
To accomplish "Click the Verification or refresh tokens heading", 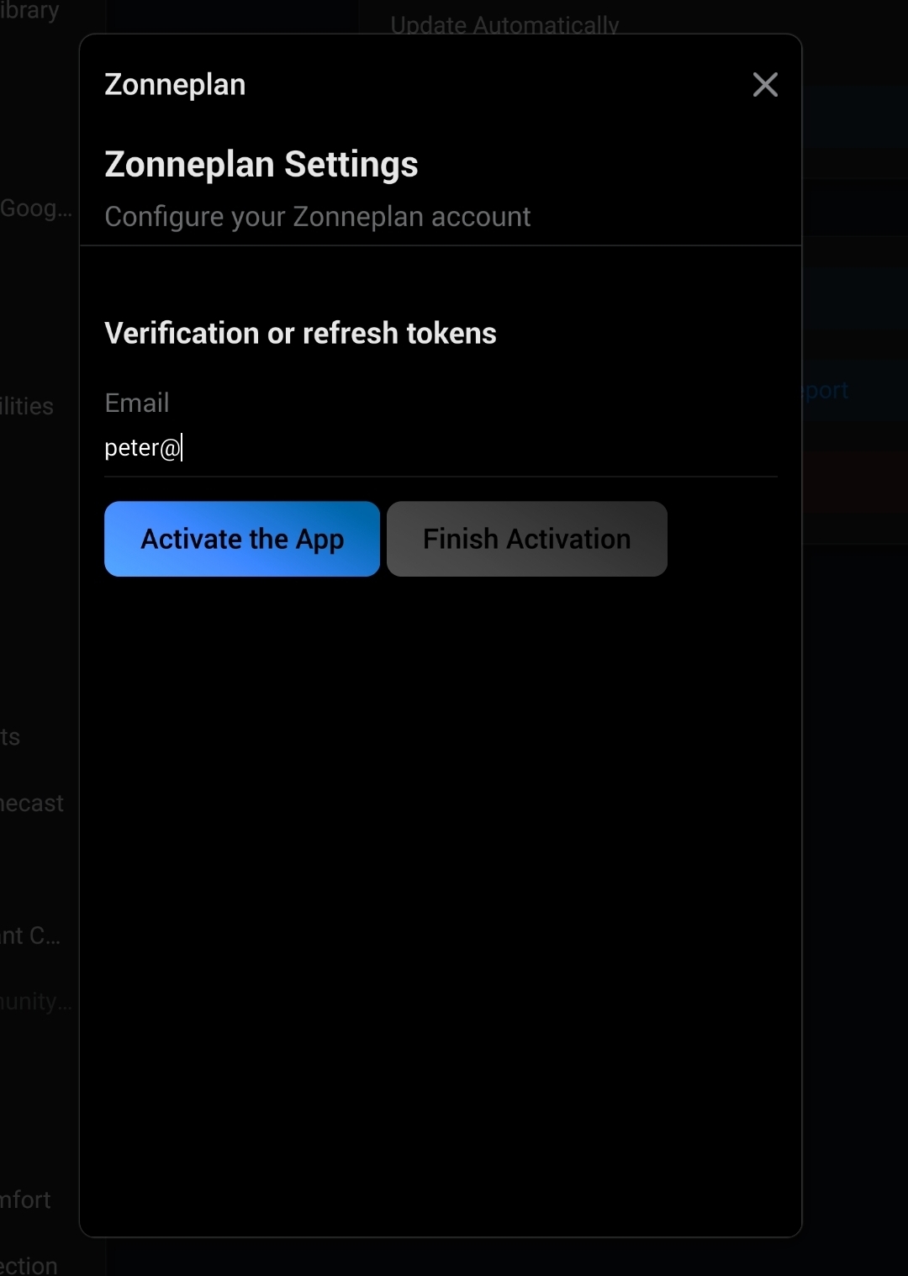I will [300, 333].
